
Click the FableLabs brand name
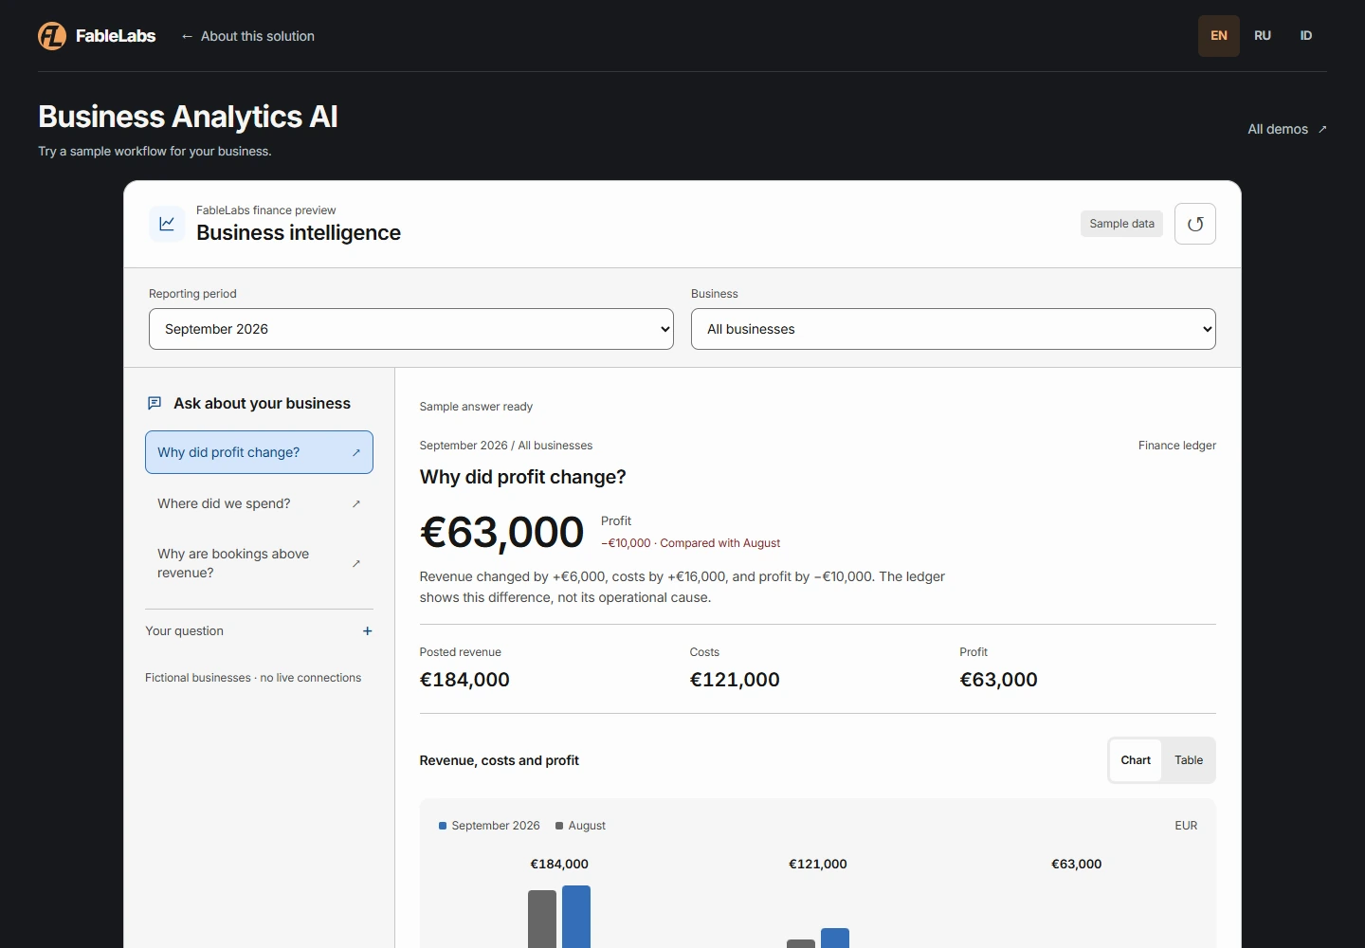click(116, 36)
